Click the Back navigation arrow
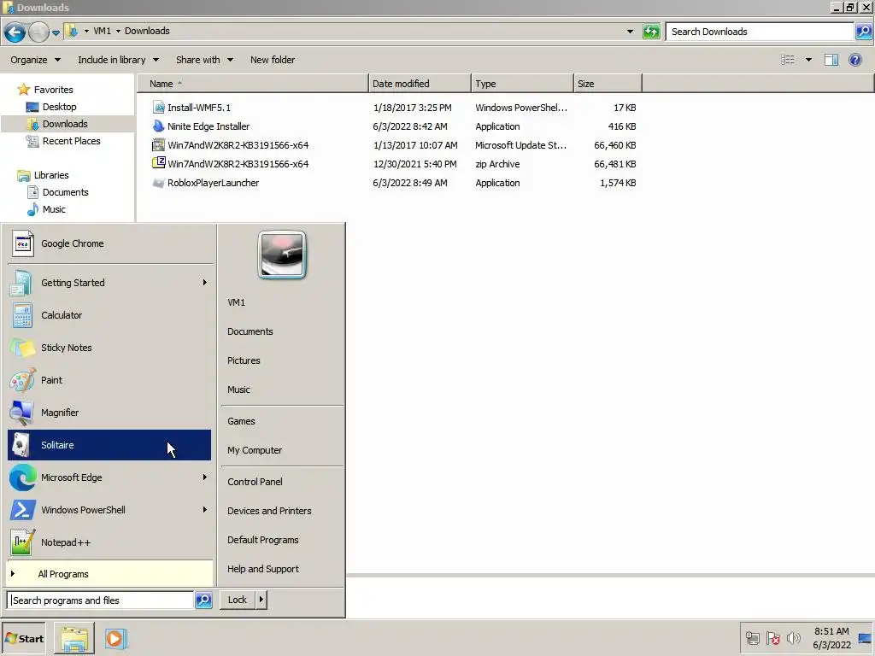The height and width of the screenshot is (656, 875). [15, 32]
